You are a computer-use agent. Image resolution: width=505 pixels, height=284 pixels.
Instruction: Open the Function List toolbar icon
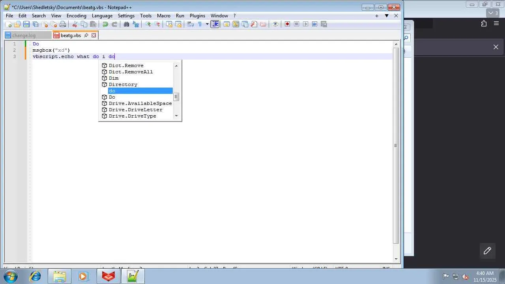pyautogui.click(x=254, y=24)
